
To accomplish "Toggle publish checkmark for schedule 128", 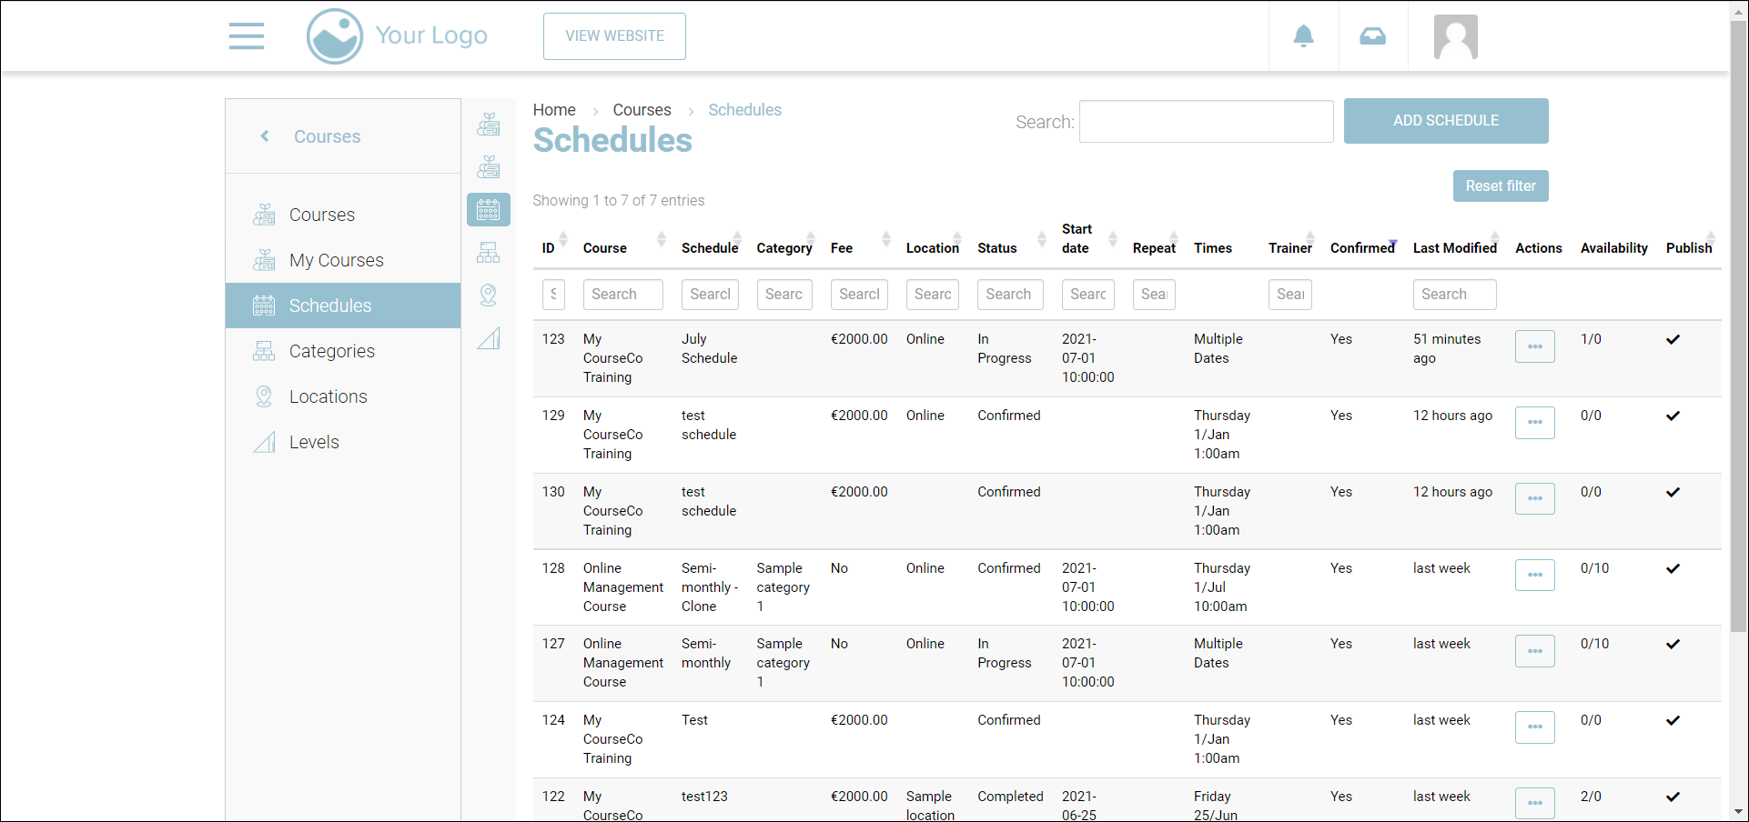I will click(1673, 568).
